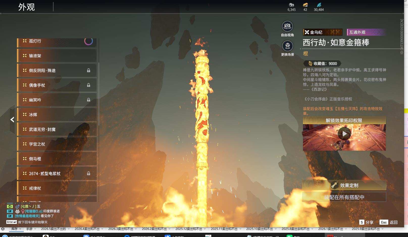Click the lock icon on 倒反阴阳·殊途
The width and height of the screenshot is (408, 237).
click(x=89, y=70)
